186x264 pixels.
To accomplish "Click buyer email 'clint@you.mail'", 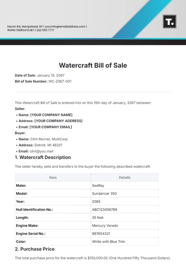I will tap(41, 151).
